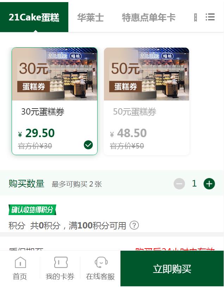The width and height of the screenshot is (224, 287).
Task: Click 立即购买 buy now button
Action: click(x=172, y=269)
